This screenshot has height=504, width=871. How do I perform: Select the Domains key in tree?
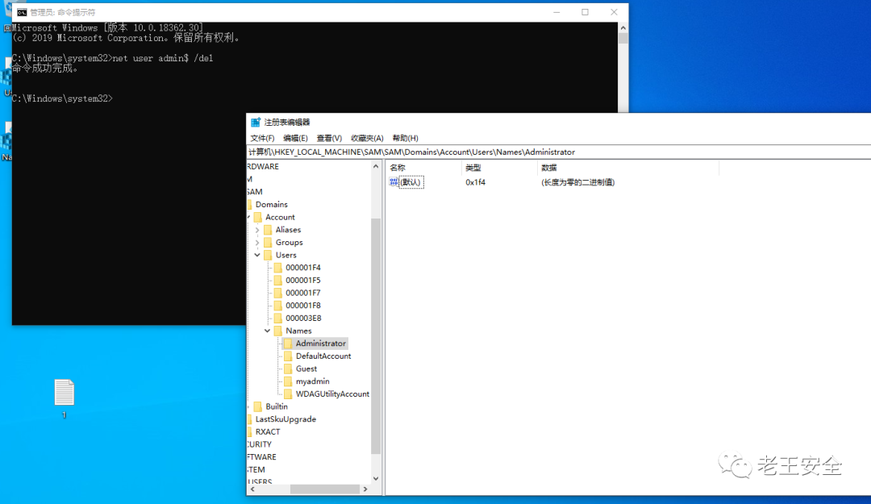click(271, 205)
